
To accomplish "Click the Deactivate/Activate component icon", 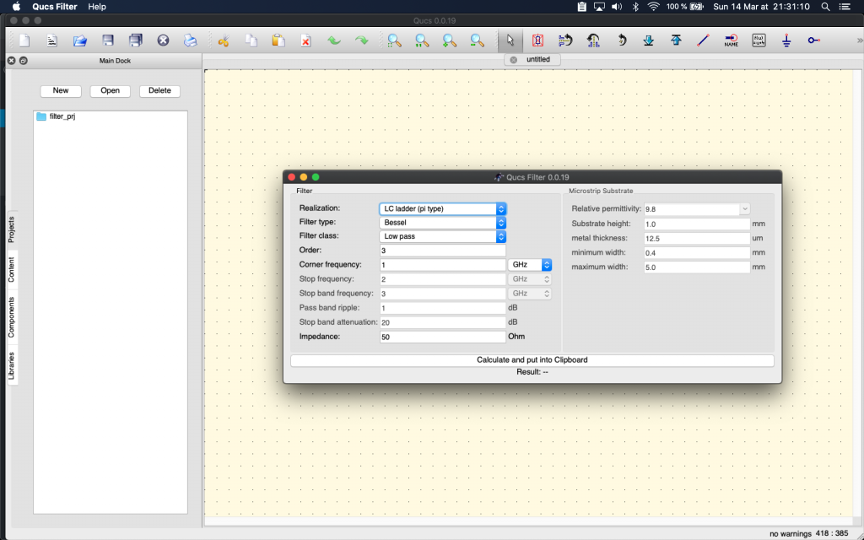I will pyautogui.click(x=537, y=40).
